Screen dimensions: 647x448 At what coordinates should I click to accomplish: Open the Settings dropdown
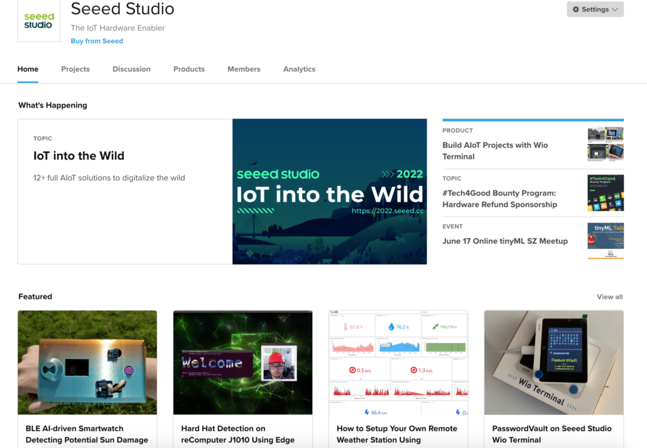point(595,9)
